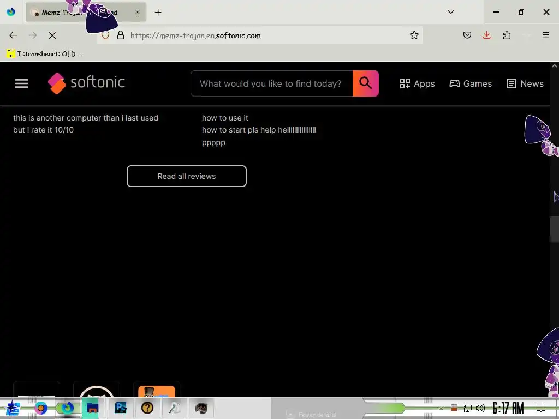This screenshot has width=559, height=419.
Task: Click the page vertical scrollbar thumb
Action: 555,229
